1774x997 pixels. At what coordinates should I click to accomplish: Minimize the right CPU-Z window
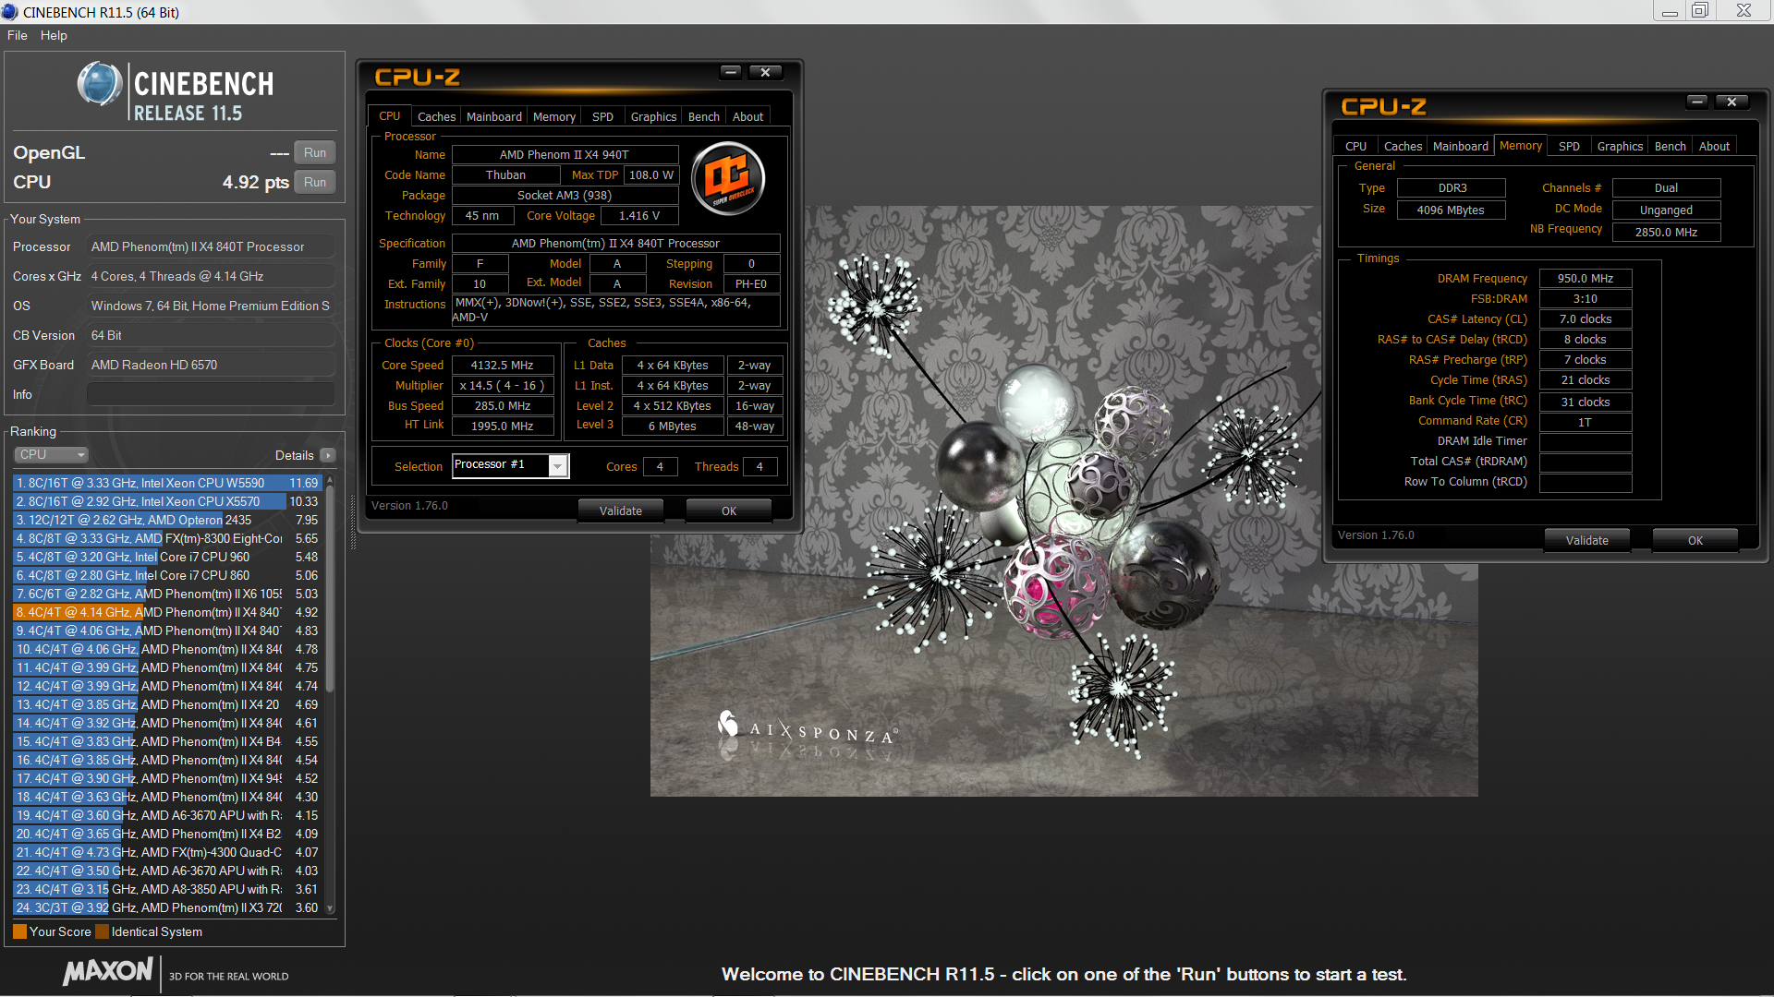[1697, 102]
